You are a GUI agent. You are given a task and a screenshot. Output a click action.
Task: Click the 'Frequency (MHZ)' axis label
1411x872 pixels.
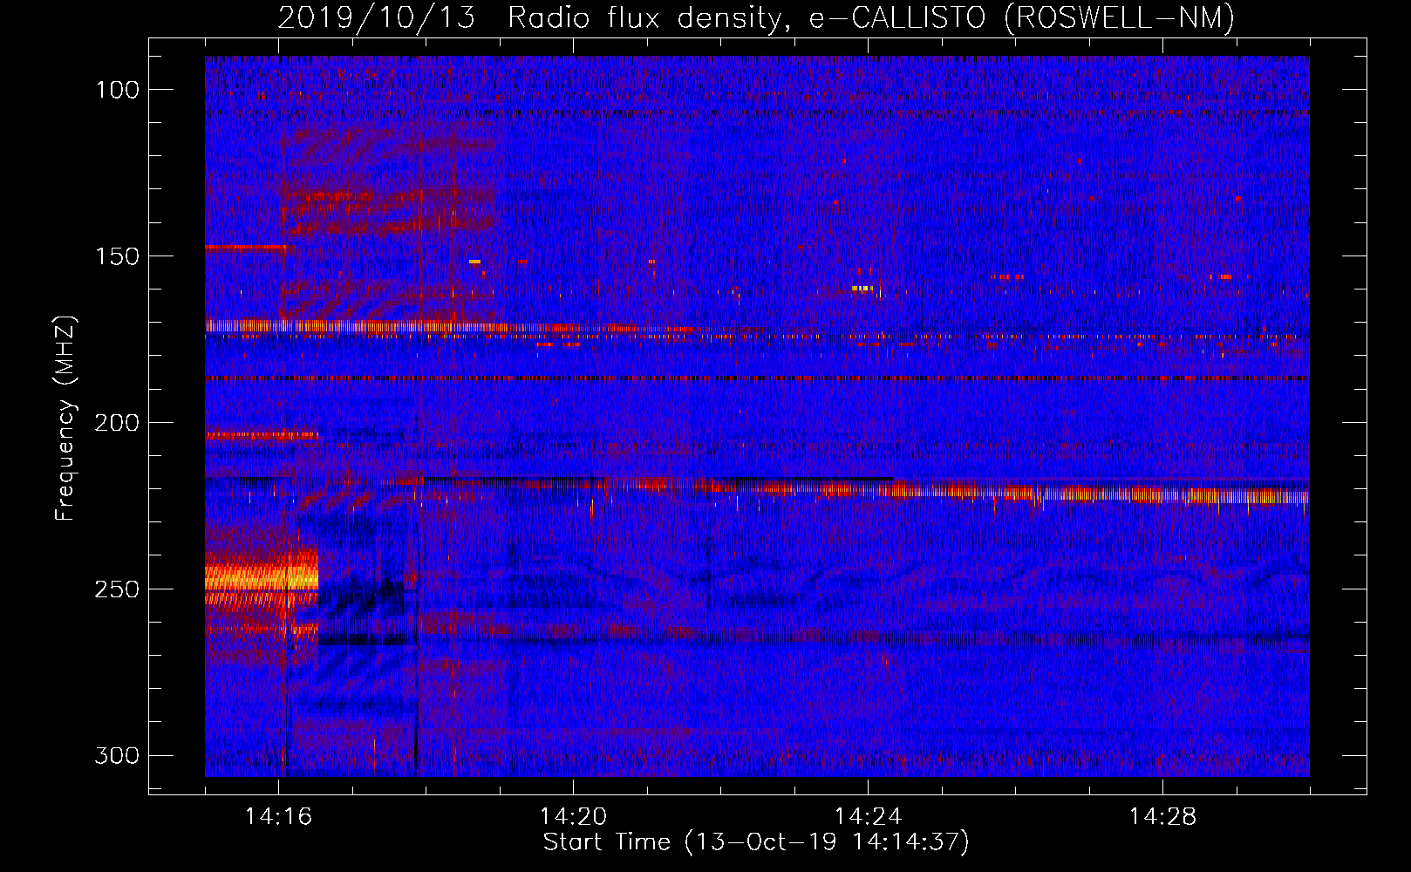point(65,418)
